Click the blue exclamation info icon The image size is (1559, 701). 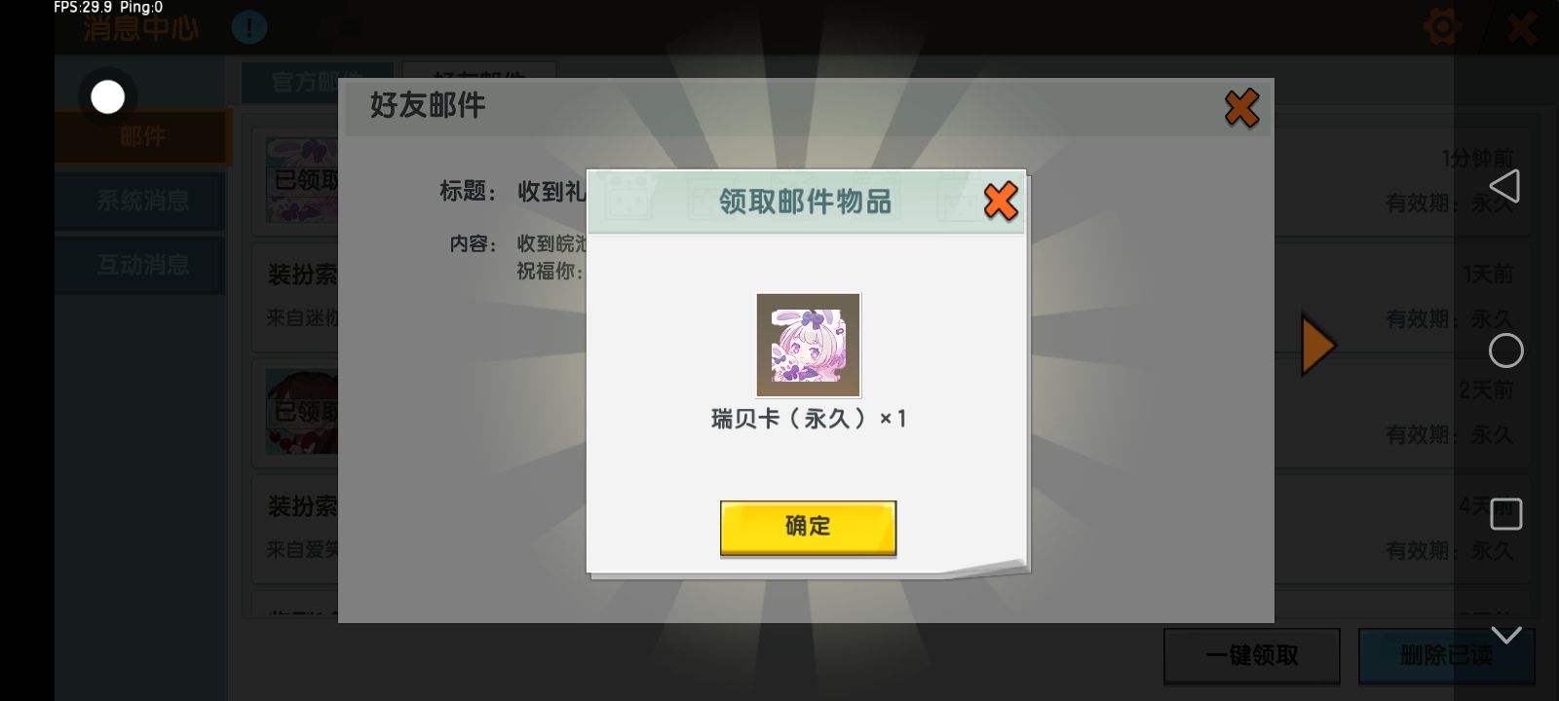tap(249, 27)
